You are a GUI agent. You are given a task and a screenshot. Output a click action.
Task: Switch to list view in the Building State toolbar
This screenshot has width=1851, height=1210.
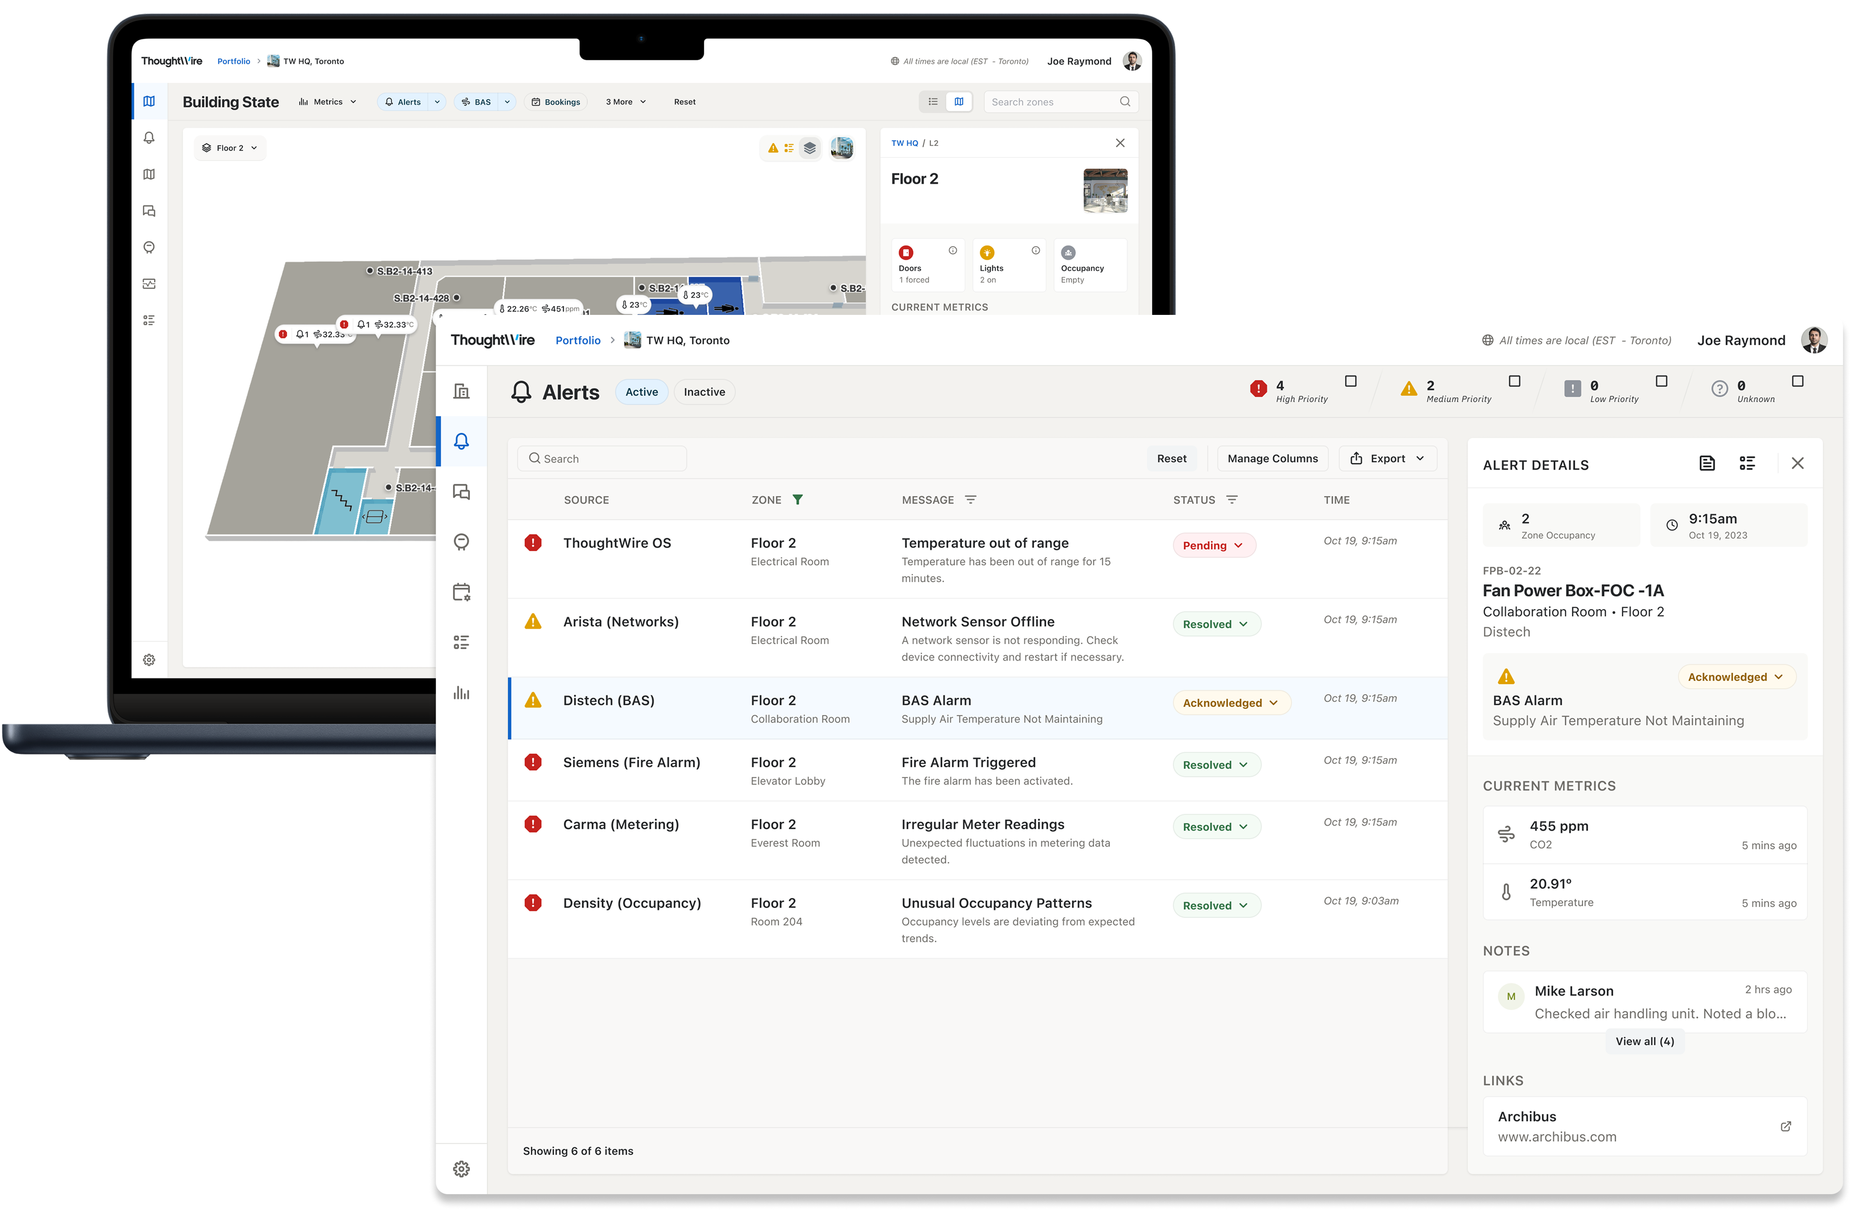point(932,101)
